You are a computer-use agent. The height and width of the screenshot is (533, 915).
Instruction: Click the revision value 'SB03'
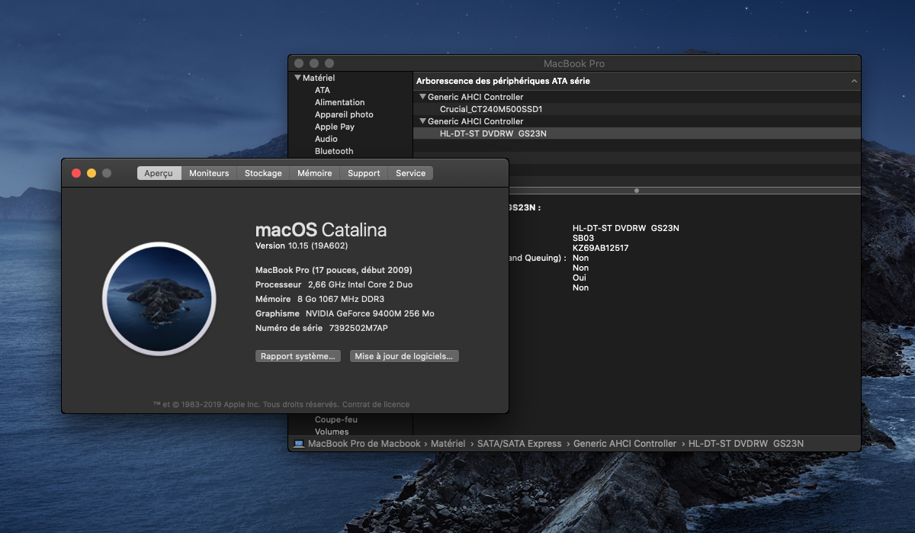click(583, 238)
